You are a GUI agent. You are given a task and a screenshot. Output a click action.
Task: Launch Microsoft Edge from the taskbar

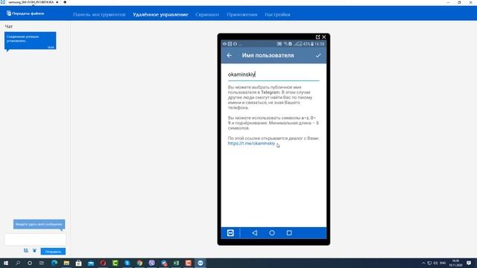[x=54, y=263]
